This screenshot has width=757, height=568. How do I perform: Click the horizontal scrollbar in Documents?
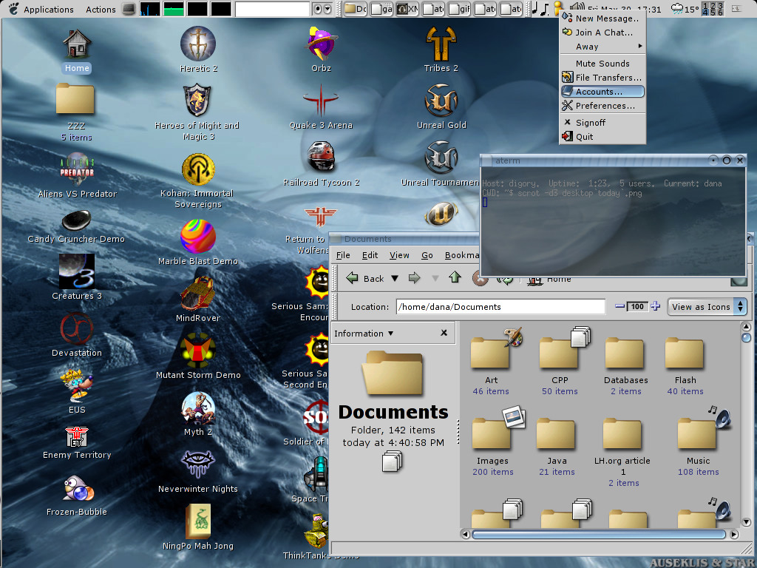click(599, 534)
